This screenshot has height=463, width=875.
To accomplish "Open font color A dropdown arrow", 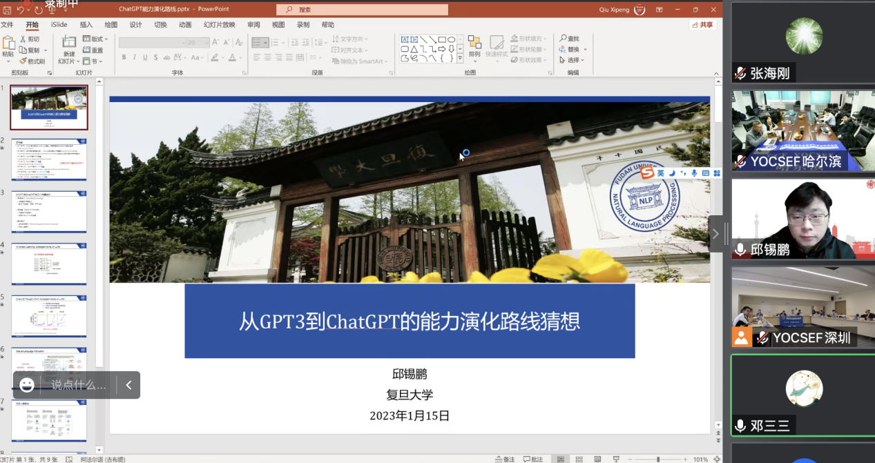I will click(241, 57).
